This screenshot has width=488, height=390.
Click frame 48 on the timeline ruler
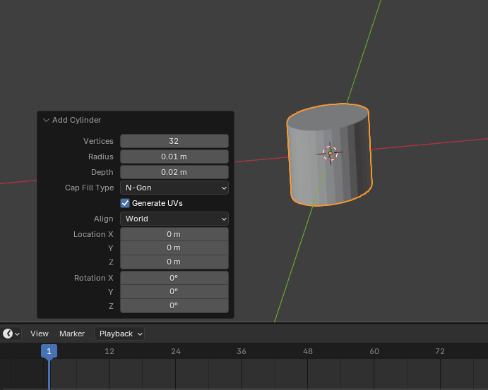click(308, 351)
